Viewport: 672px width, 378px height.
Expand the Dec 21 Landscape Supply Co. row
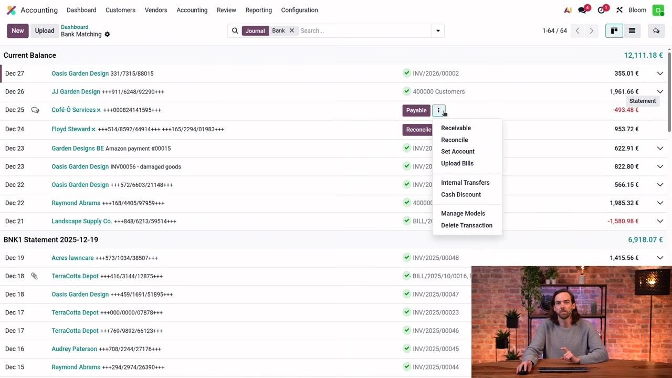pos(660,221)
